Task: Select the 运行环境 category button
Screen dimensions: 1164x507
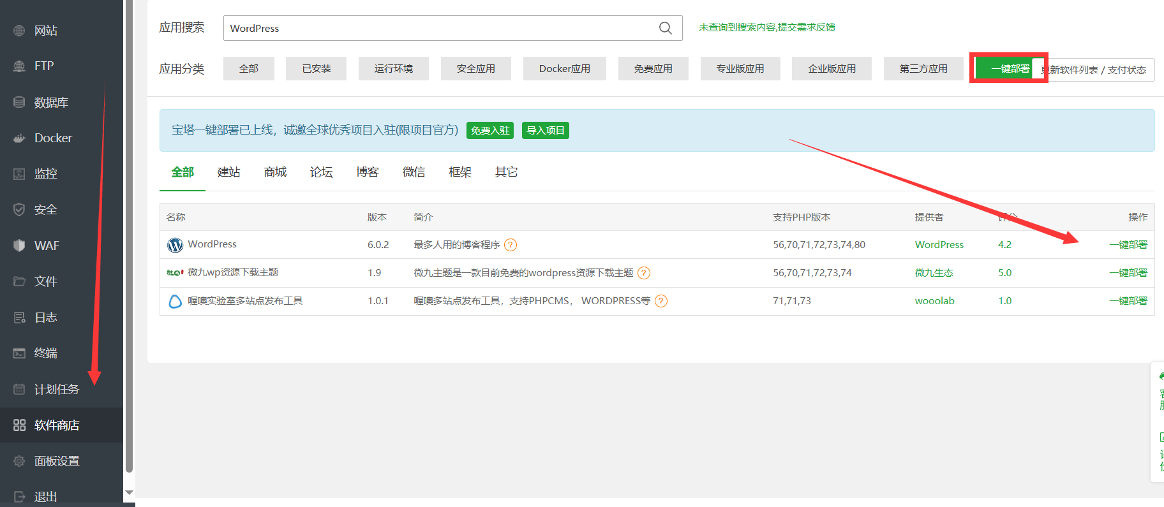Action: (x=394, y=69)
